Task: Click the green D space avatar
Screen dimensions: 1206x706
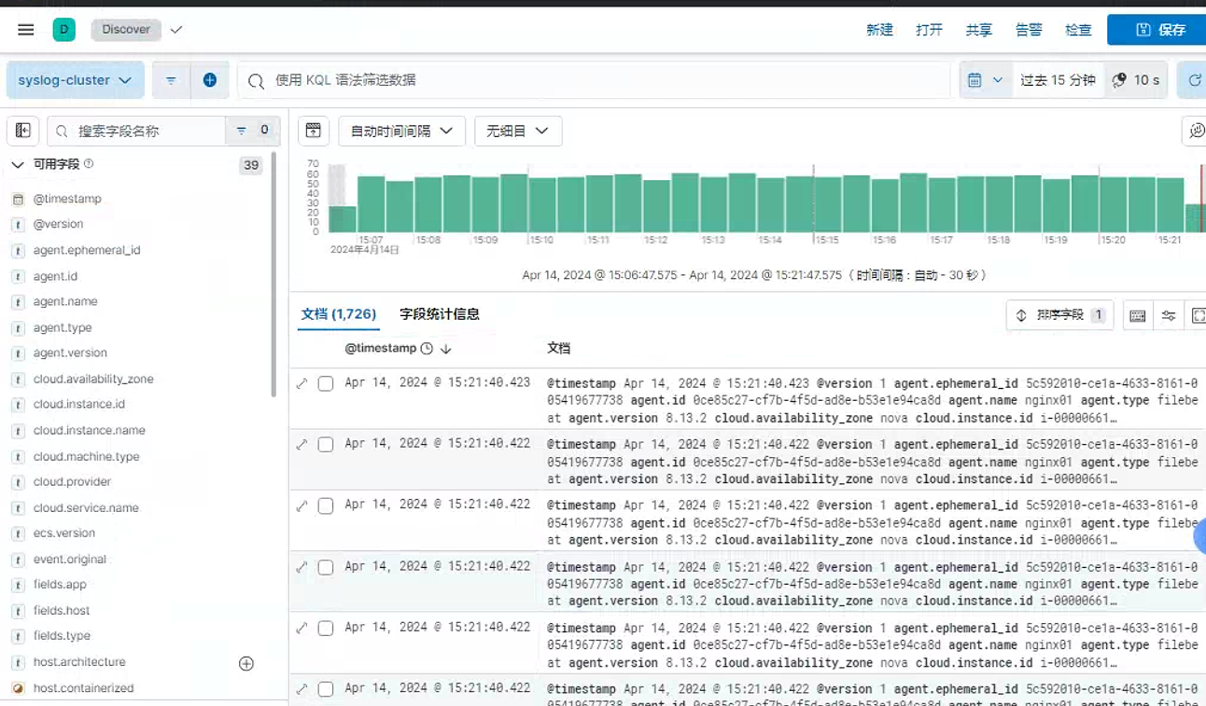Action: pyautogui.click(x=64, y=30)
